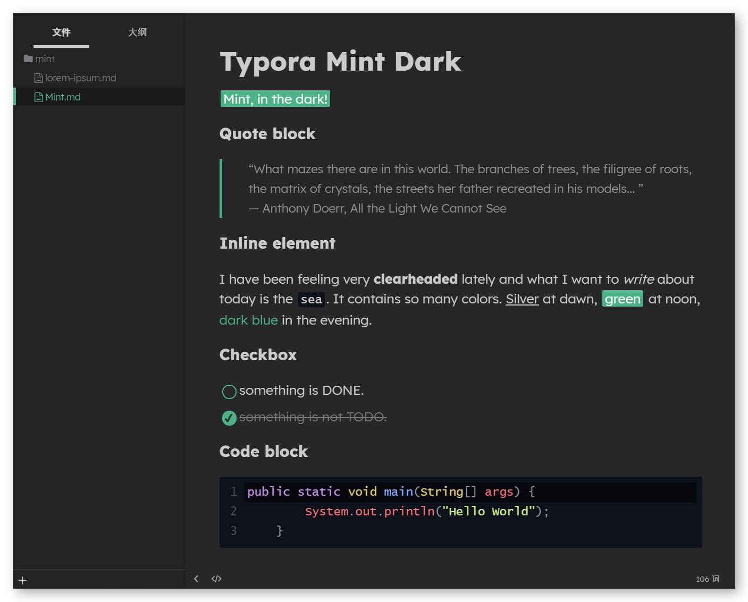Image resolution: width=748 pixels, height=602 pixels.
Task: Click the highlighted 'Mint, in the dark!' text
Action: coord(275,99)
